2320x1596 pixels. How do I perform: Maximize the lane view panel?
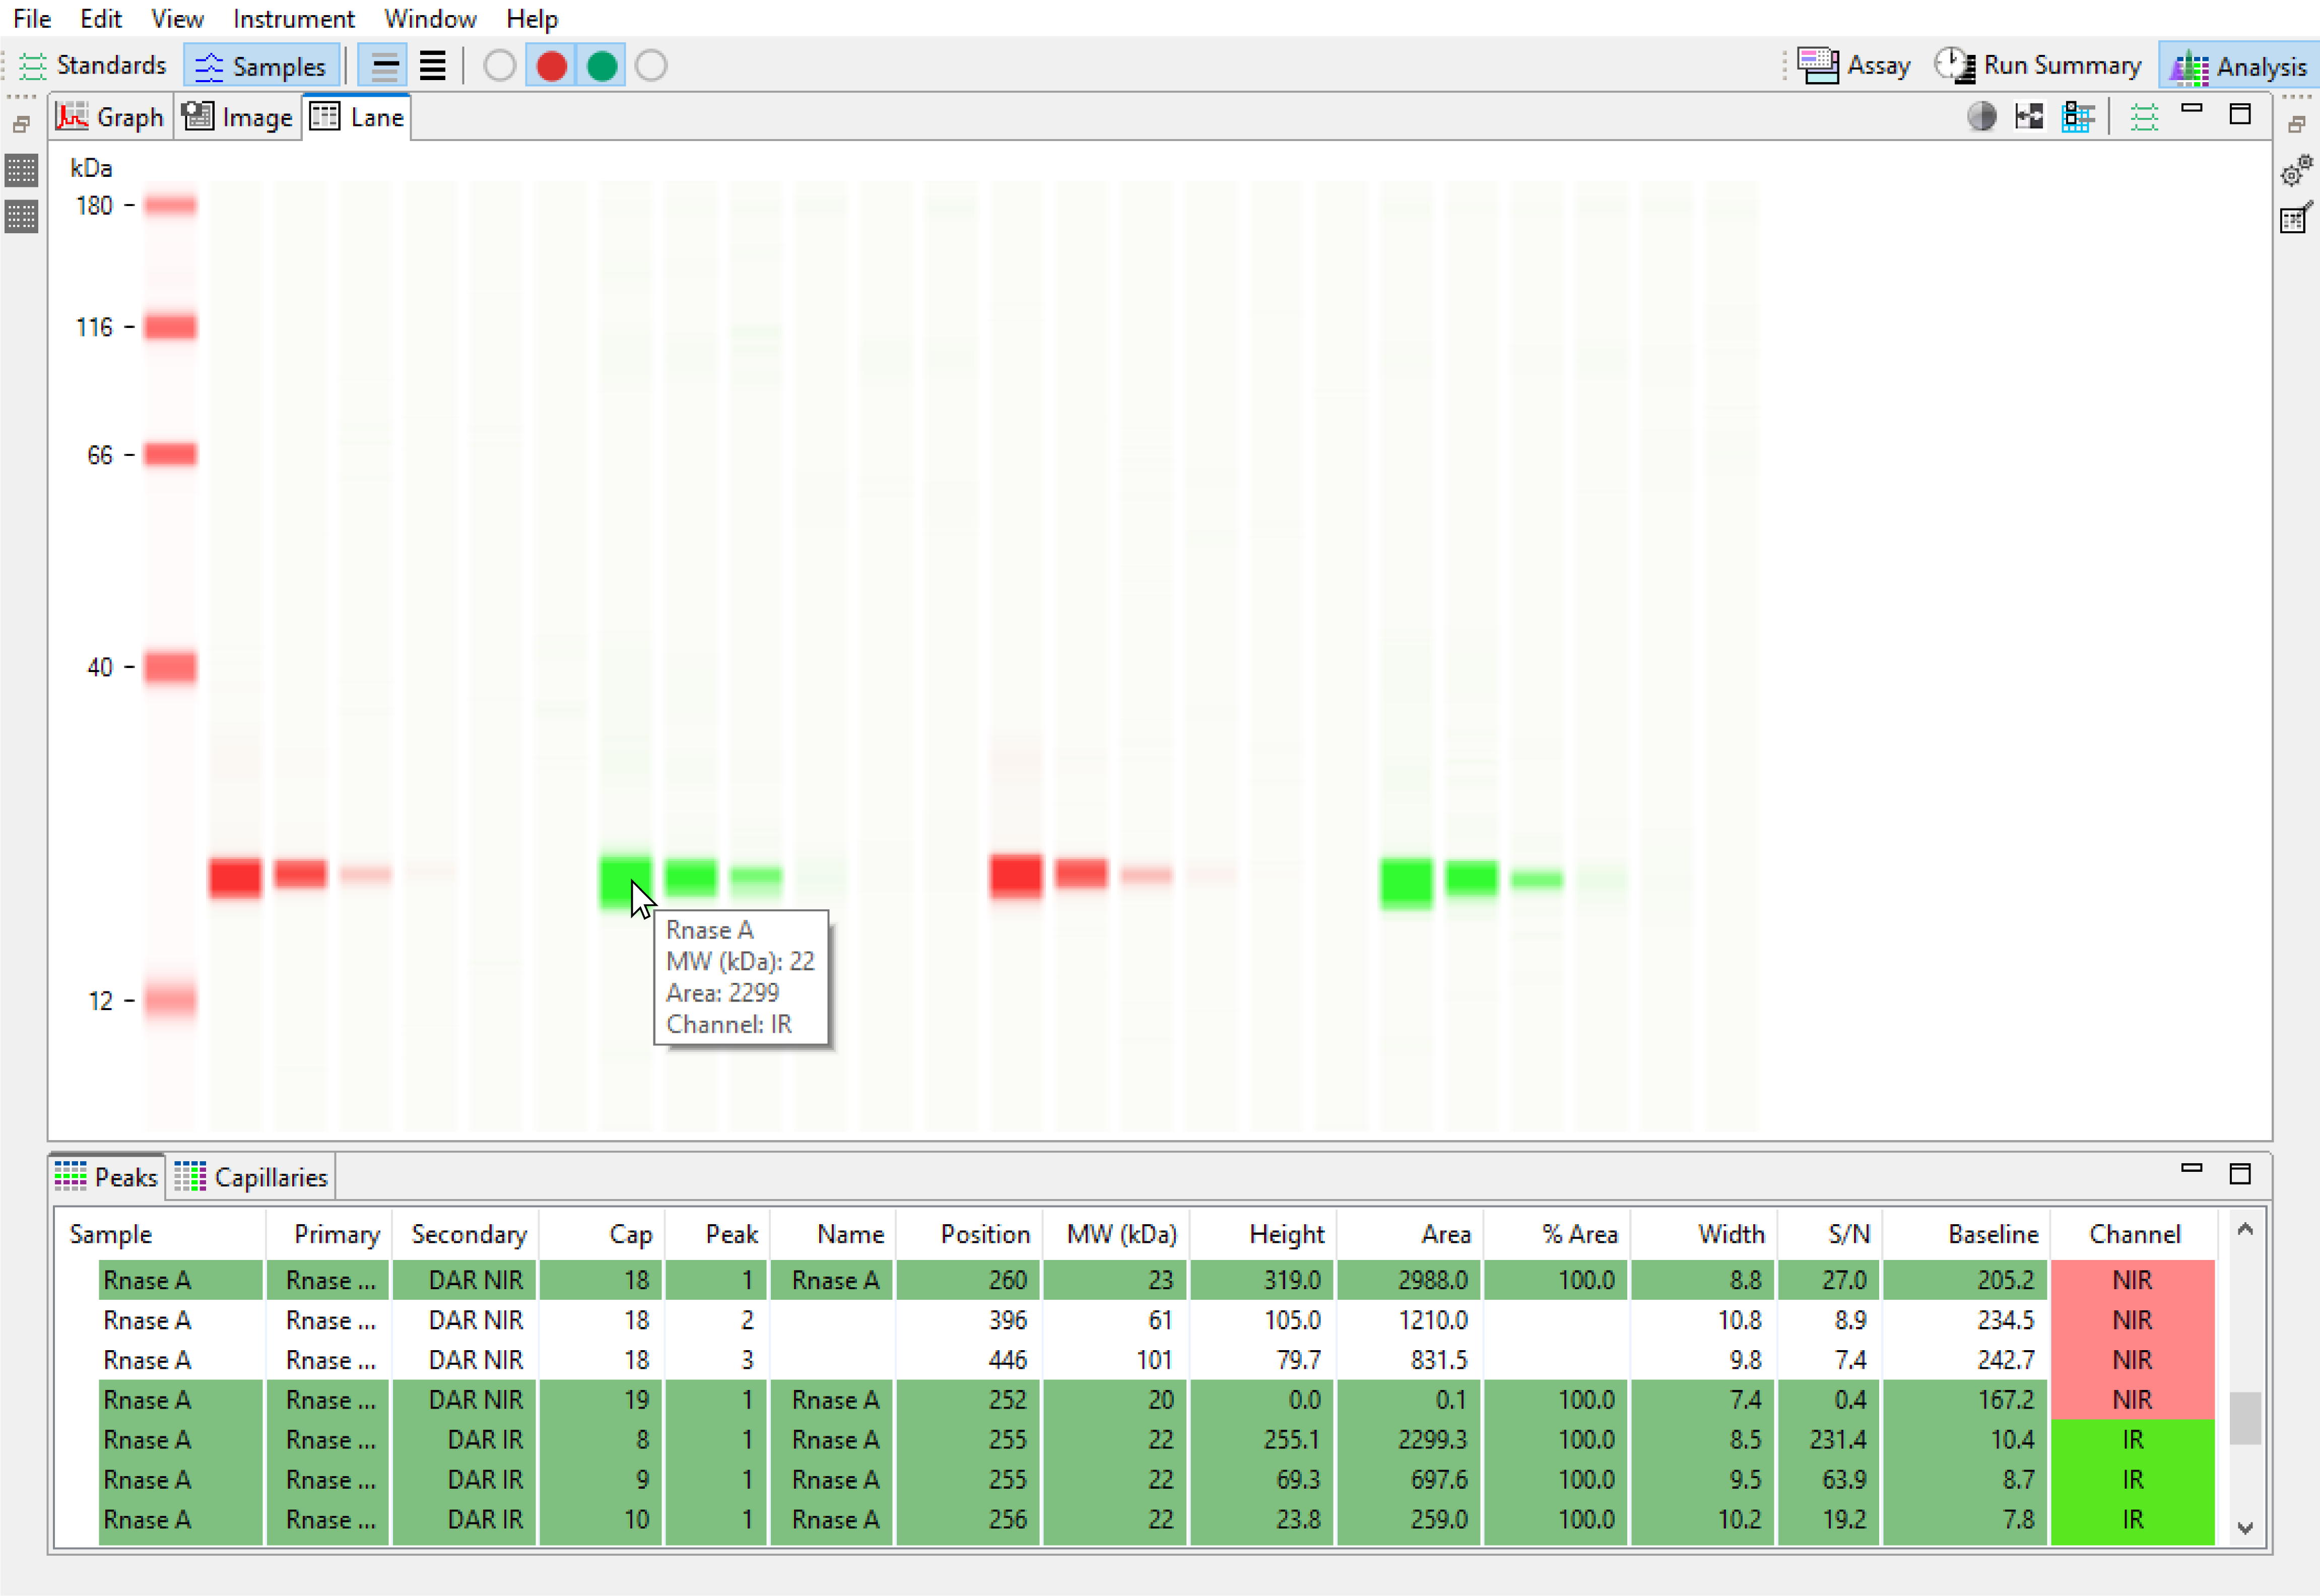tap(2240, 114)
